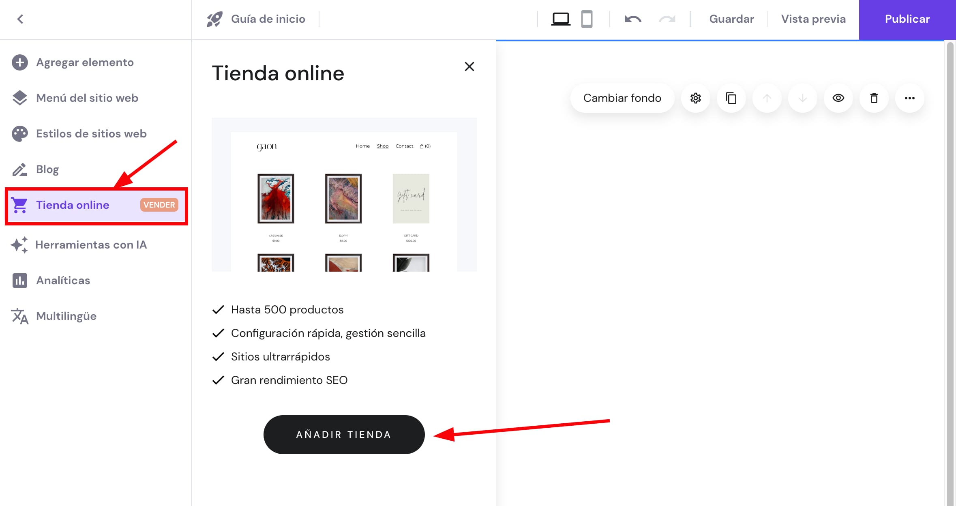Click the AÑADIR TIENDA button
Viewport: 956px width, 506px height.
click(x=343, y=434)
